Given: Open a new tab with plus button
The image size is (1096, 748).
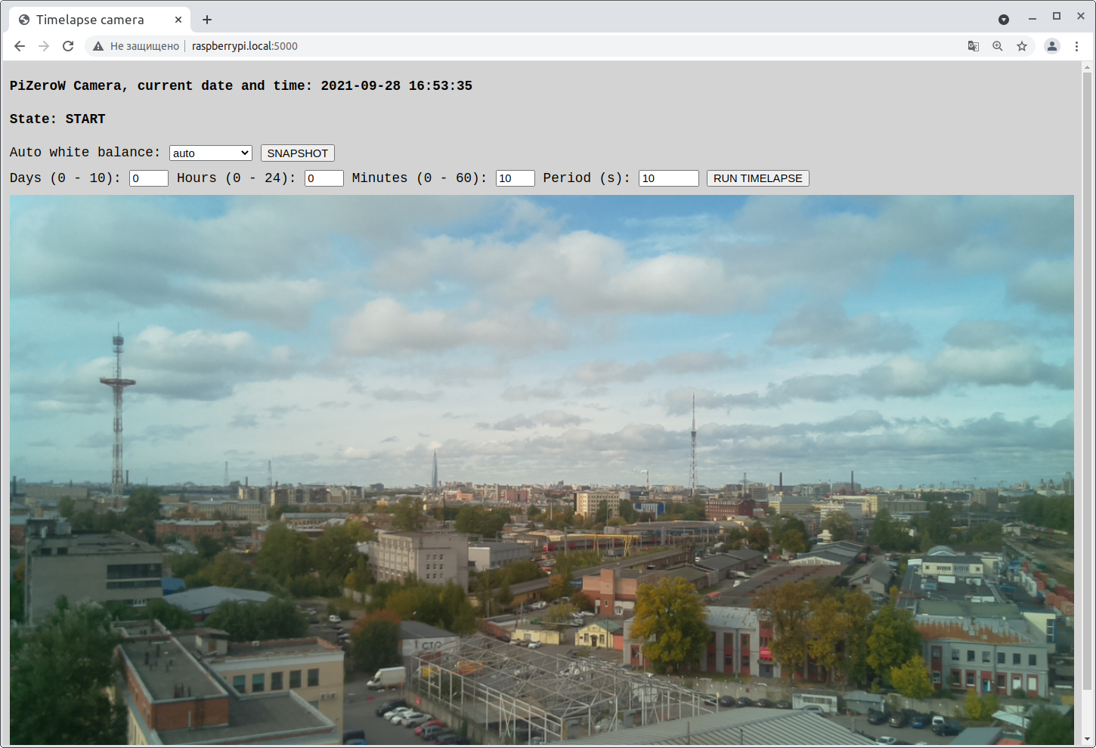Looking at the screenshot, I should pos(207,20).
